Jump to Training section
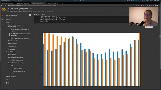This screenshot has width=161, height=90. 13,74
